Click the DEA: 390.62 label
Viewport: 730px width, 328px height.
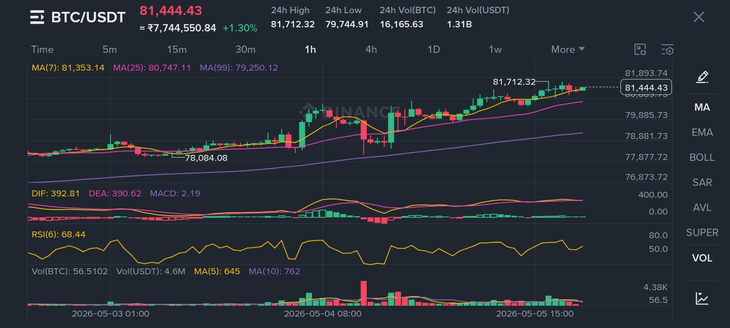115,193
